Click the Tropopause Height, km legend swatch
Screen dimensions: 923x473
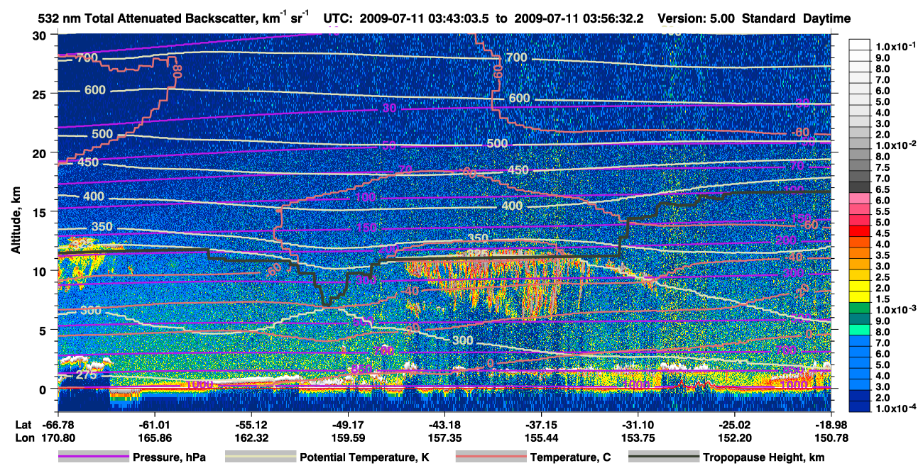(x=665, y=457)
